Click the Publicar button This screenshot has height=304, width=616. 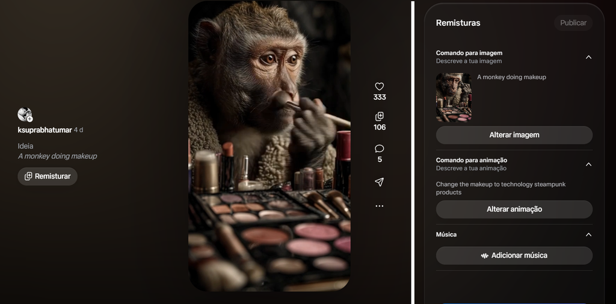coord(573,23)
